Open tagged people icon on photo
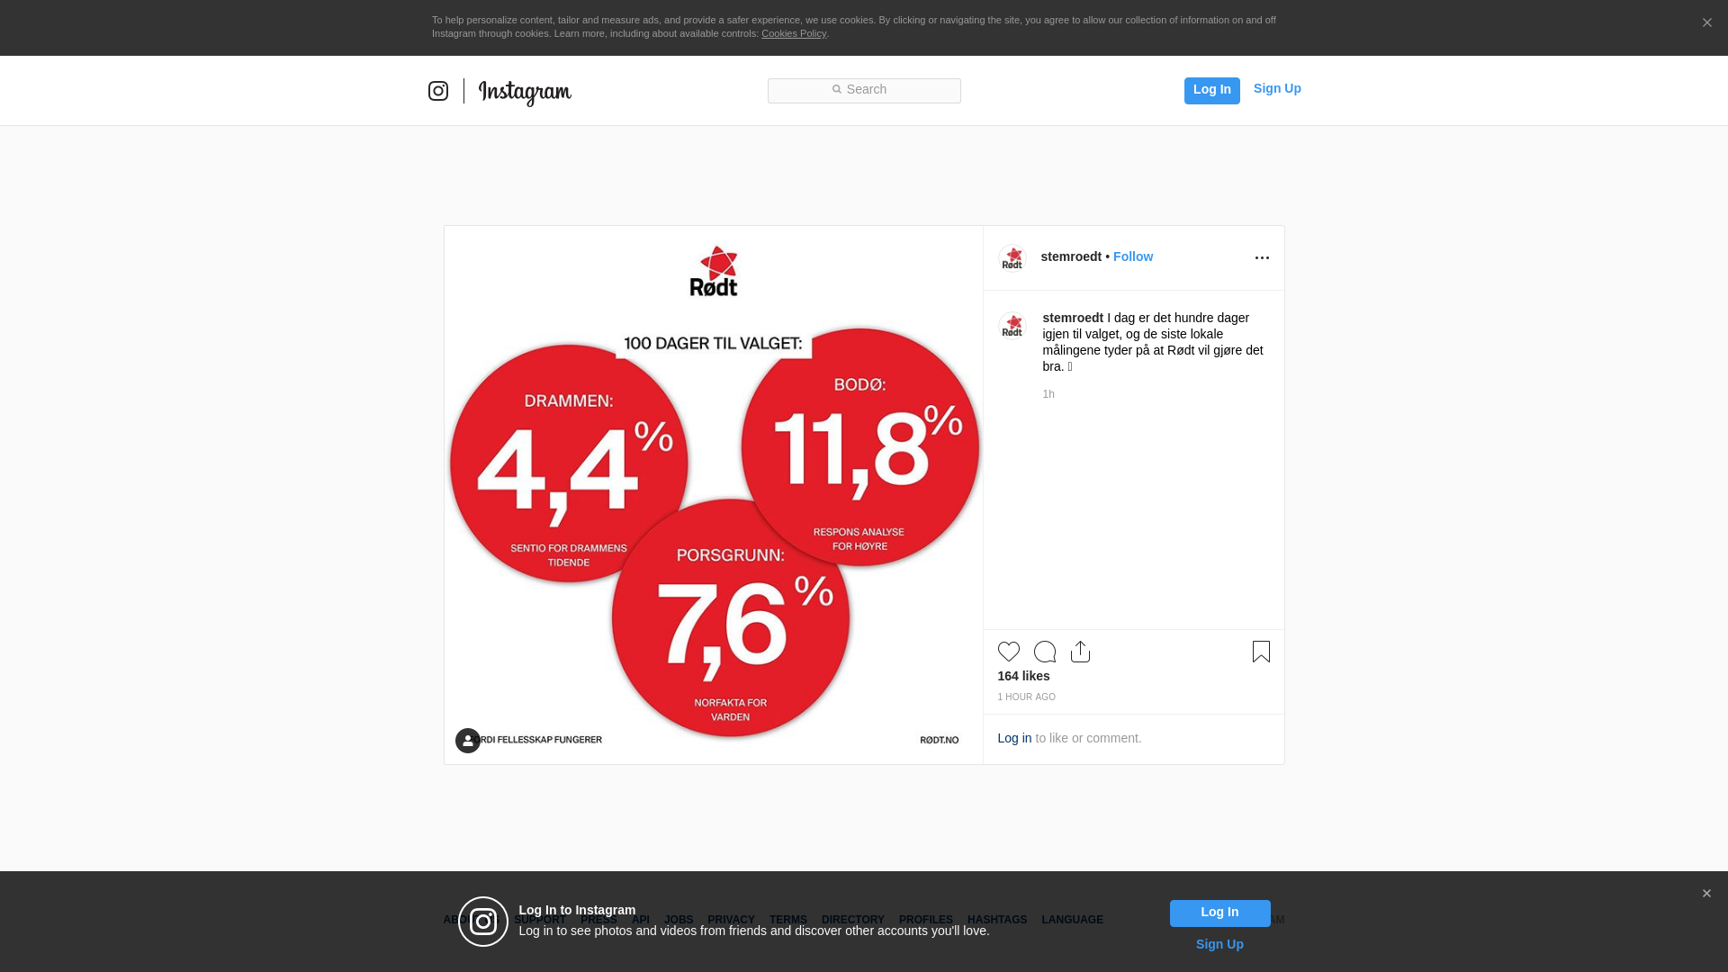Viewport: 1728px width, 972px height. coord(468,741)
